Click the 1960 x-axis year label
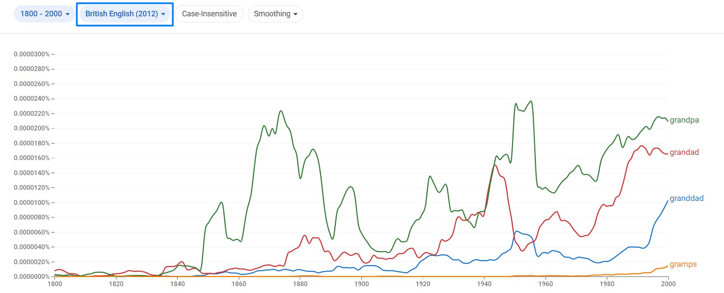This screenshot has height=293, width=724. point(546,284)
